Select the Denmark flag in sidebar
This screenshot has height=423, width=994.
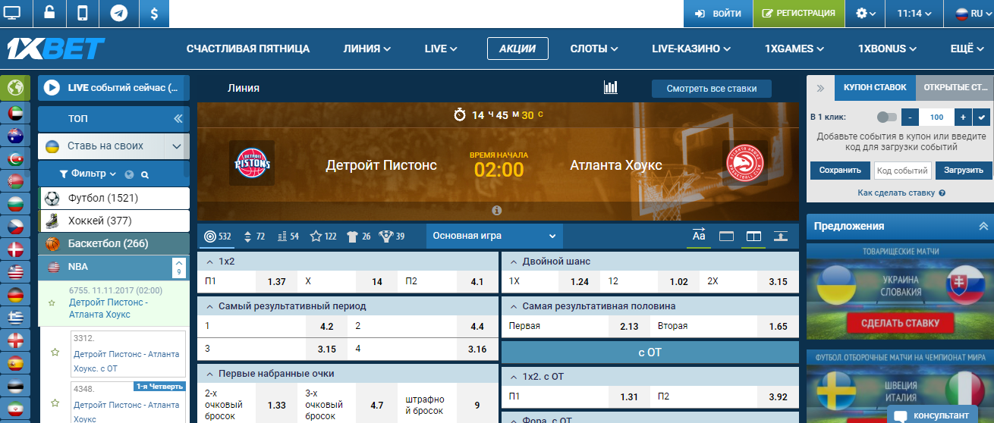[15, 249]
